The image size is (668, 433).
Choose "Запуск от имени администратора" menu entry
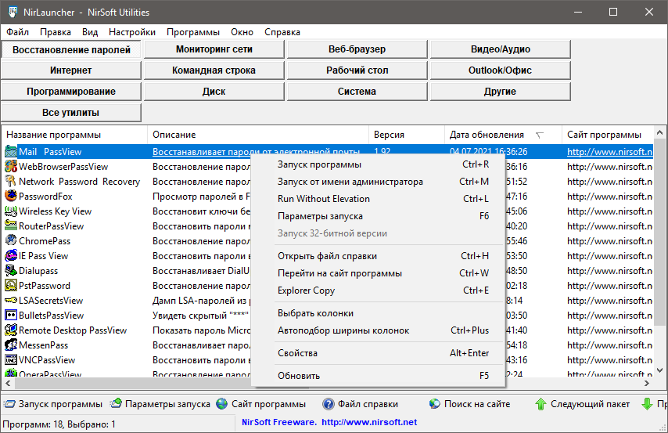[x=350, y=182]
